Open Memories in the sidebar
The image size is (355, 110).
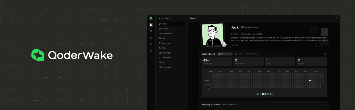click(x=172, y=43)
